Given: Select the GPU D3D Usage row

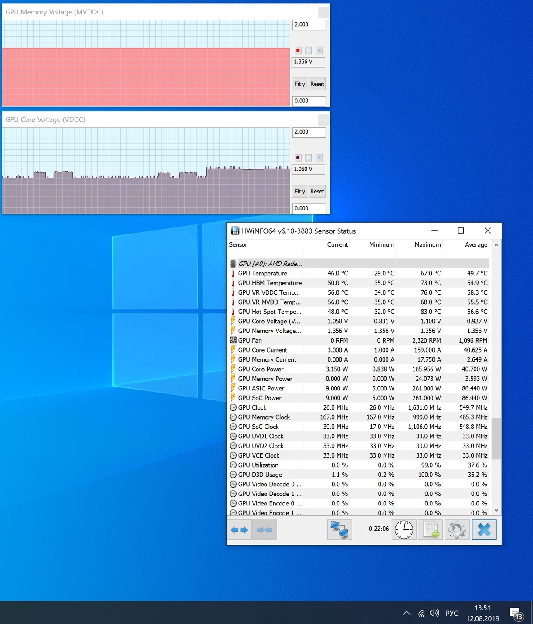Looking at the screenshot, I should 359,475.
